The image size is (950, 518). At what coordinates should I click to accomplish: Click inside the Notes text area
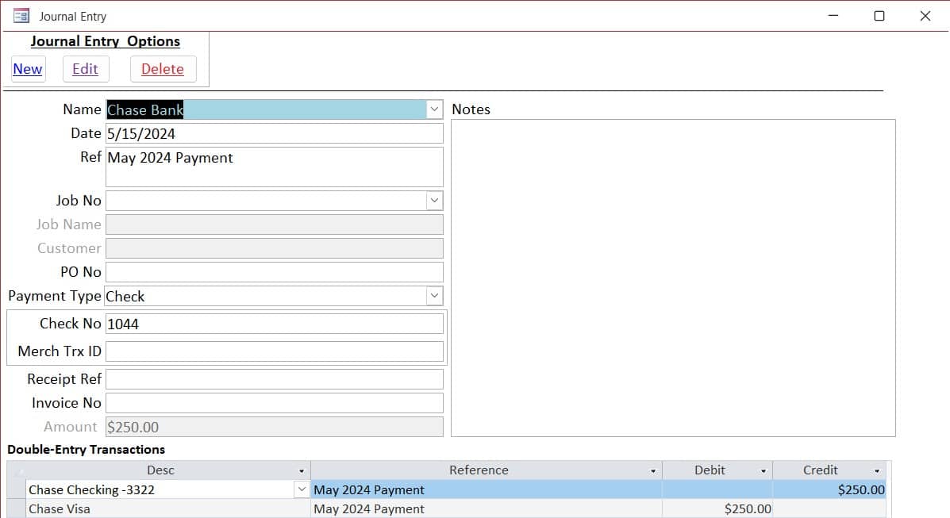click(x=673, y=278)
